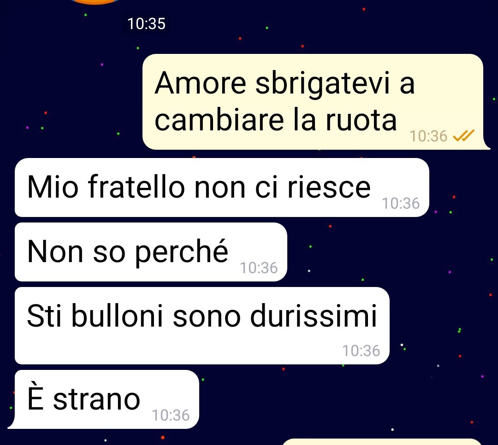This screenshot has height=445, width=498.
Task: Select the "Amore sbrigatevi a cambiare la ruota" message
Action: pos(316,102)
